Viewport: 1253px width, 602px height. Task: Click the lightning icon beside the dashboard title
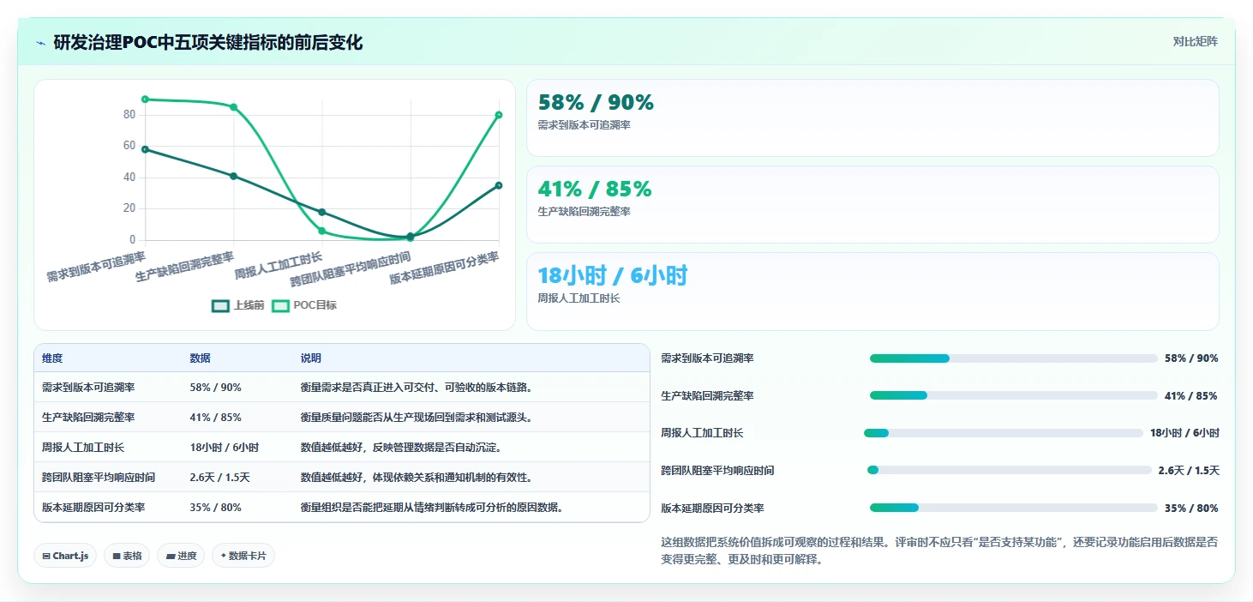[40, 43]
